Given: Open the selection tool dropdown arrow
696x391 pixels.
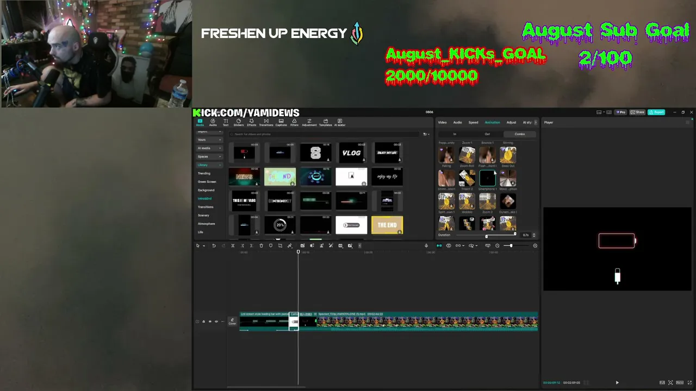Looking at the screenshot, I should 204,246.
